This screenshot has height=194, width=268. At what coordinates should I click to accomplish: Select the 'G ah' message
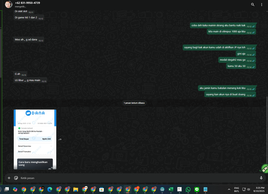[x=20, y=74]
